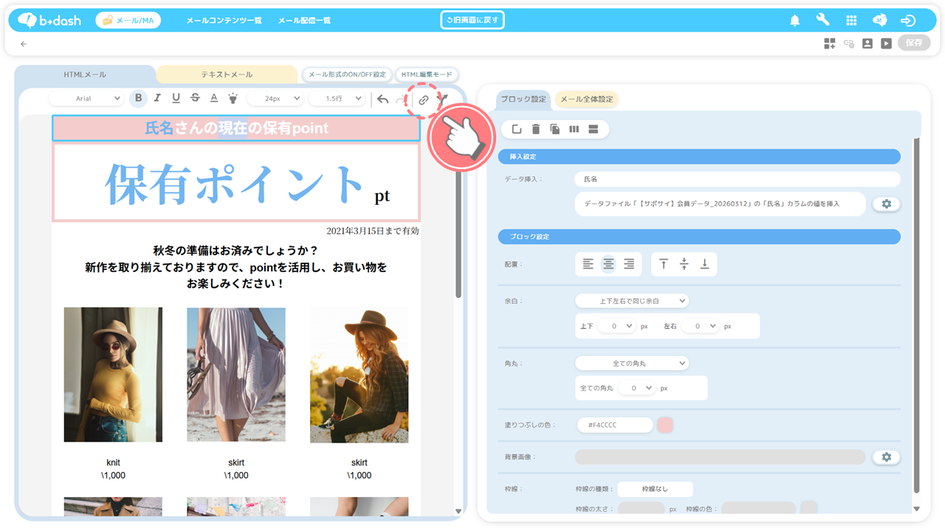
Task: Open the wrench settings icon in the header
Action: [822, 21]
